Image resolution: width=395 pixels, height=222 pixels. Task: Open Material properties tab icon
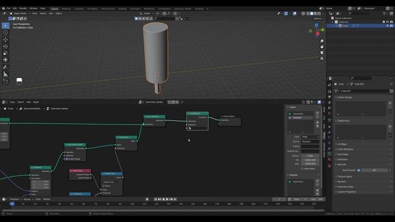[329, 160]
